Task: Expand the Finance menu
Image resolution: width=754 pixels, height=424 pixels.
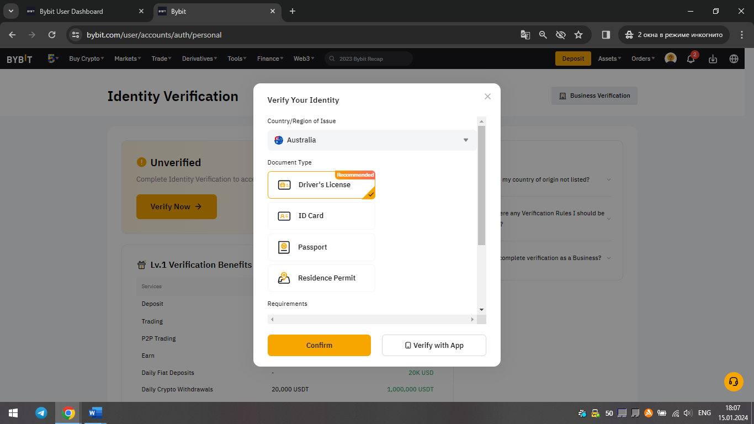Action: [x=270, y=59]
